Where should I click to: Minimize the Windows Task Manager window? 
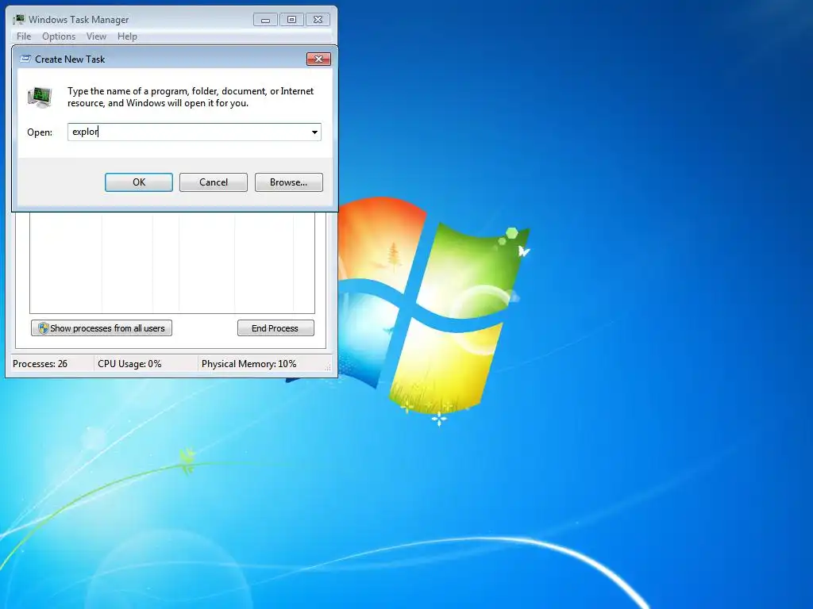265,20
